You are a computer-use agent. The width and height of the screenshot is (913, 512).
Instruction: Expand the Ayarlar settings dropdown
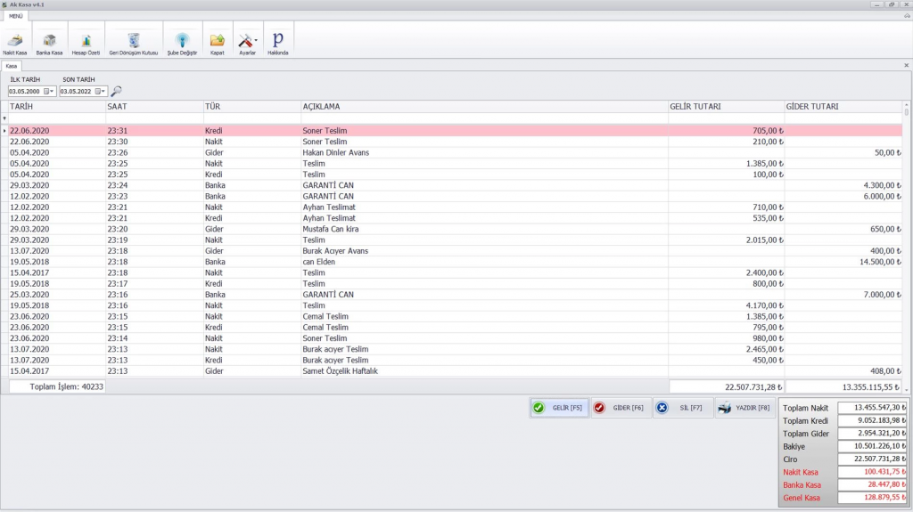[257, 41]
